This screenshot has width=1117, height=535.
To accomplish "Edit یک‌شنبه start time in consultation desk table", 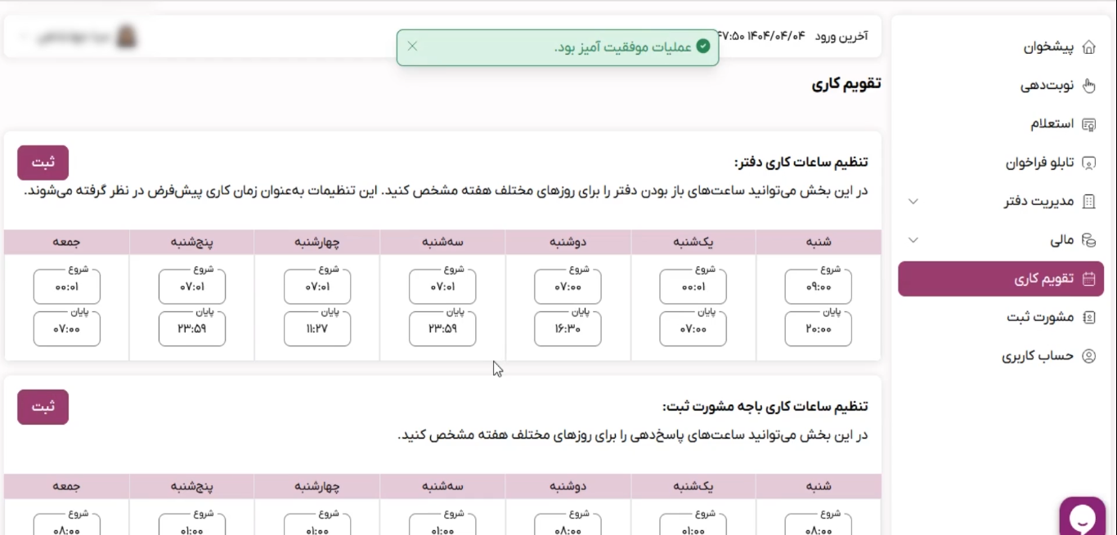I will click(x=693, y=524).
